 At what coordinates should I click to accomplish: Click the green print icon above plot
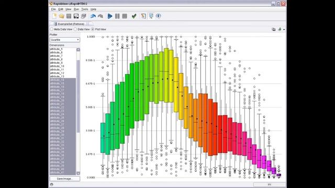tap(280, 29)
